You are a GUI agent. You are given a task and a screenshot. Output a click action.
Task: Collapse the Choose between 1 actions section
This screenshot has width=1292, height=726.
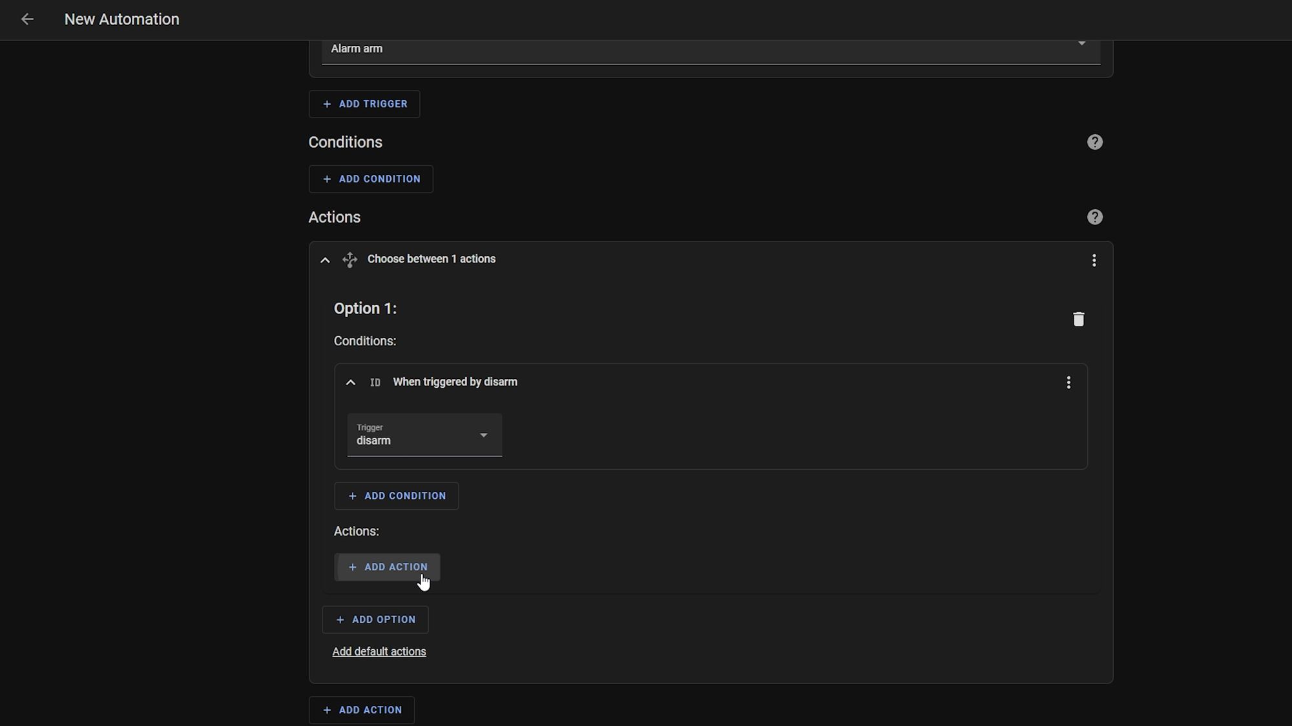tap(325, 259)
